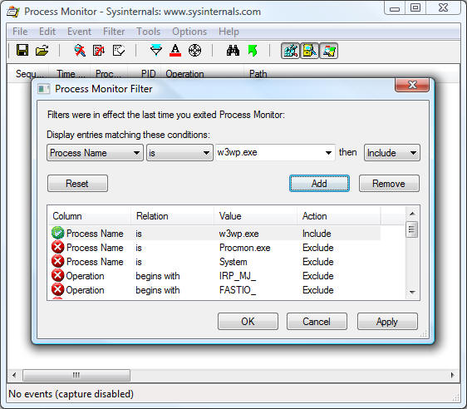Screen dimensions: 467x409
Task: Select the 'Procmon.exe' value cell
Action: [245, 248]
